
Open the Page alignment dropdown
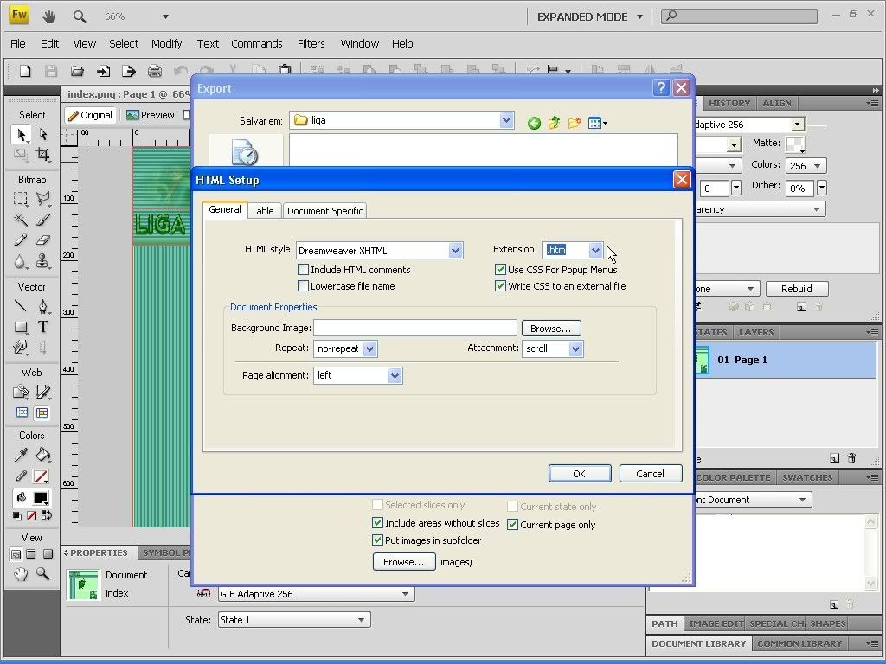[395, 375]
